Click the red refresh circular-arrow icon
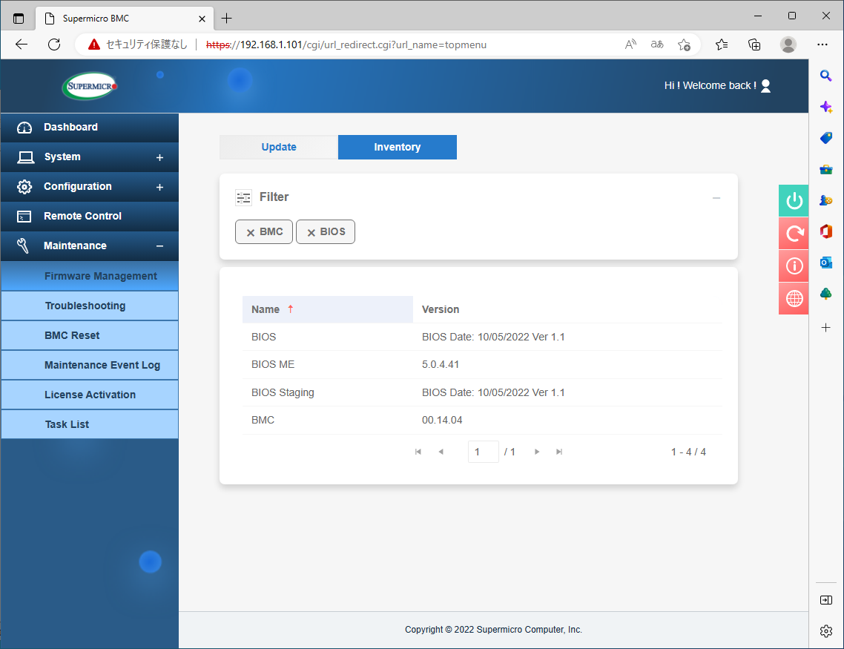 794,233
